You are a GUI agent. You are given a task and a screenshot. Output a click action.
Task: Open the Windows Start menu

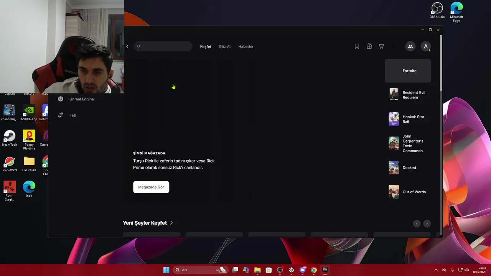pos(166,270)
